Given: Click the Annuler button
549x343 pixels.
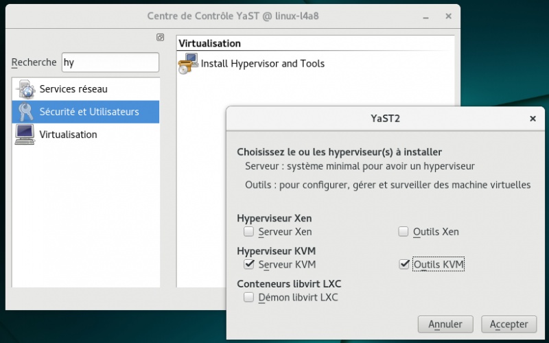Looking at the screenshot, I should pyautogui.click(x=445, y=324).
